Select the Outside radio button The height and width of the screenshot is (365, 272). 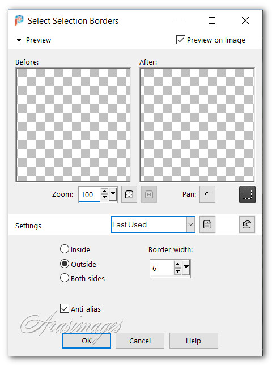(x=65, y=264)
